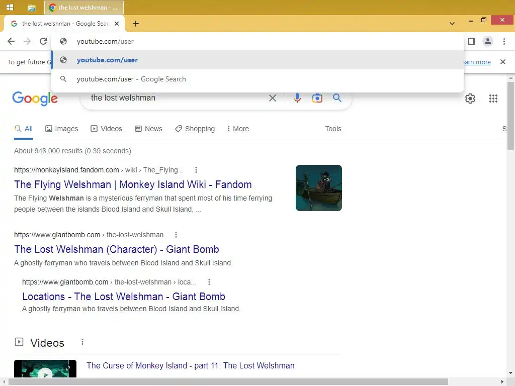
Task: Search by image with camera icon
Action: [317, 98]
